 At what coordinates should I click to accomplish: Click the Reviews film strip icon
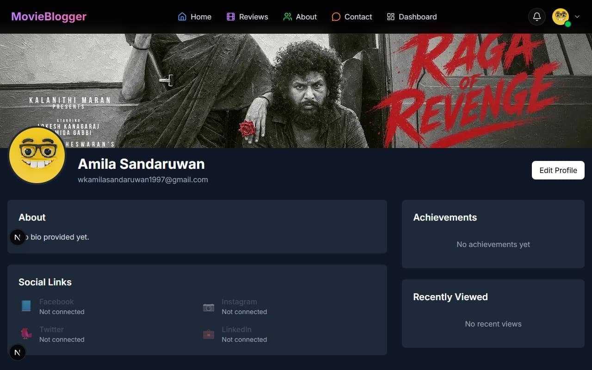(231, 17)
